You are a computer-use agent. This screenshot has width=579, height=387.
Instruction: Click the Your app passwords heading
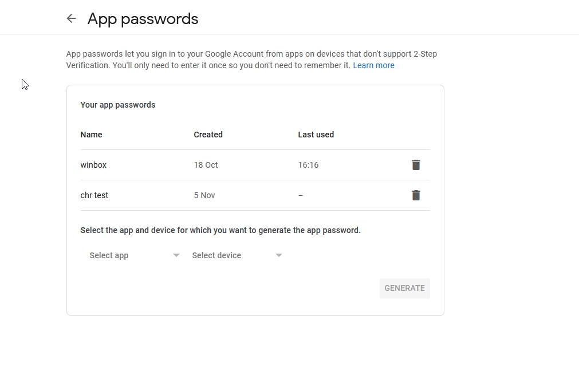[x=117, y=105]
